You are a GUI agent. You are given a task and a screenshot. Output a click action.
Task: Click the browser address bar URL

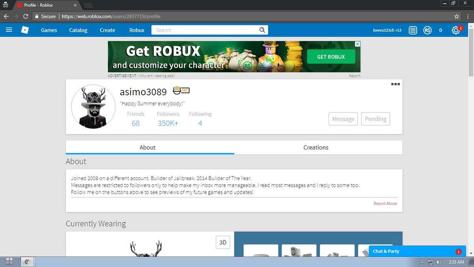(111, 17)
